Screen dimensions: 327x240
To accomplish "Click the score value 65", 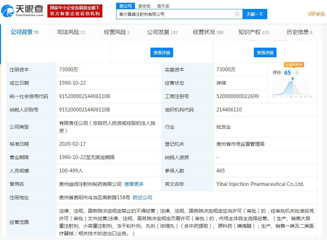I will (x=287, y=73).
